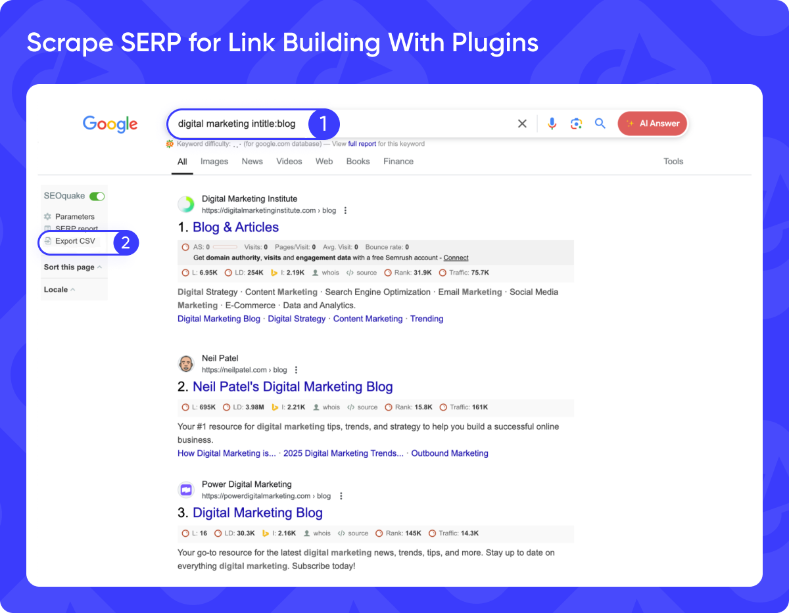
Task: Switch to the Books tab
Action: pyautogui.click(x=358, y=162)
